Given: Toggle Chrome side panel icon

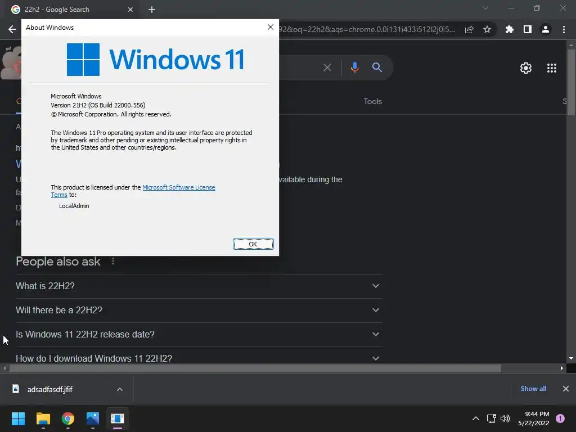Looking at the screenshot, I should (x=528, y=29).
